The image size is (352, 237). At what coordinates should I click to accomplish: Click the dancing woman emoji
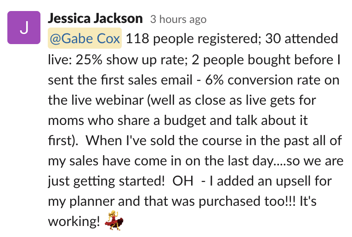tap(114, 220)
